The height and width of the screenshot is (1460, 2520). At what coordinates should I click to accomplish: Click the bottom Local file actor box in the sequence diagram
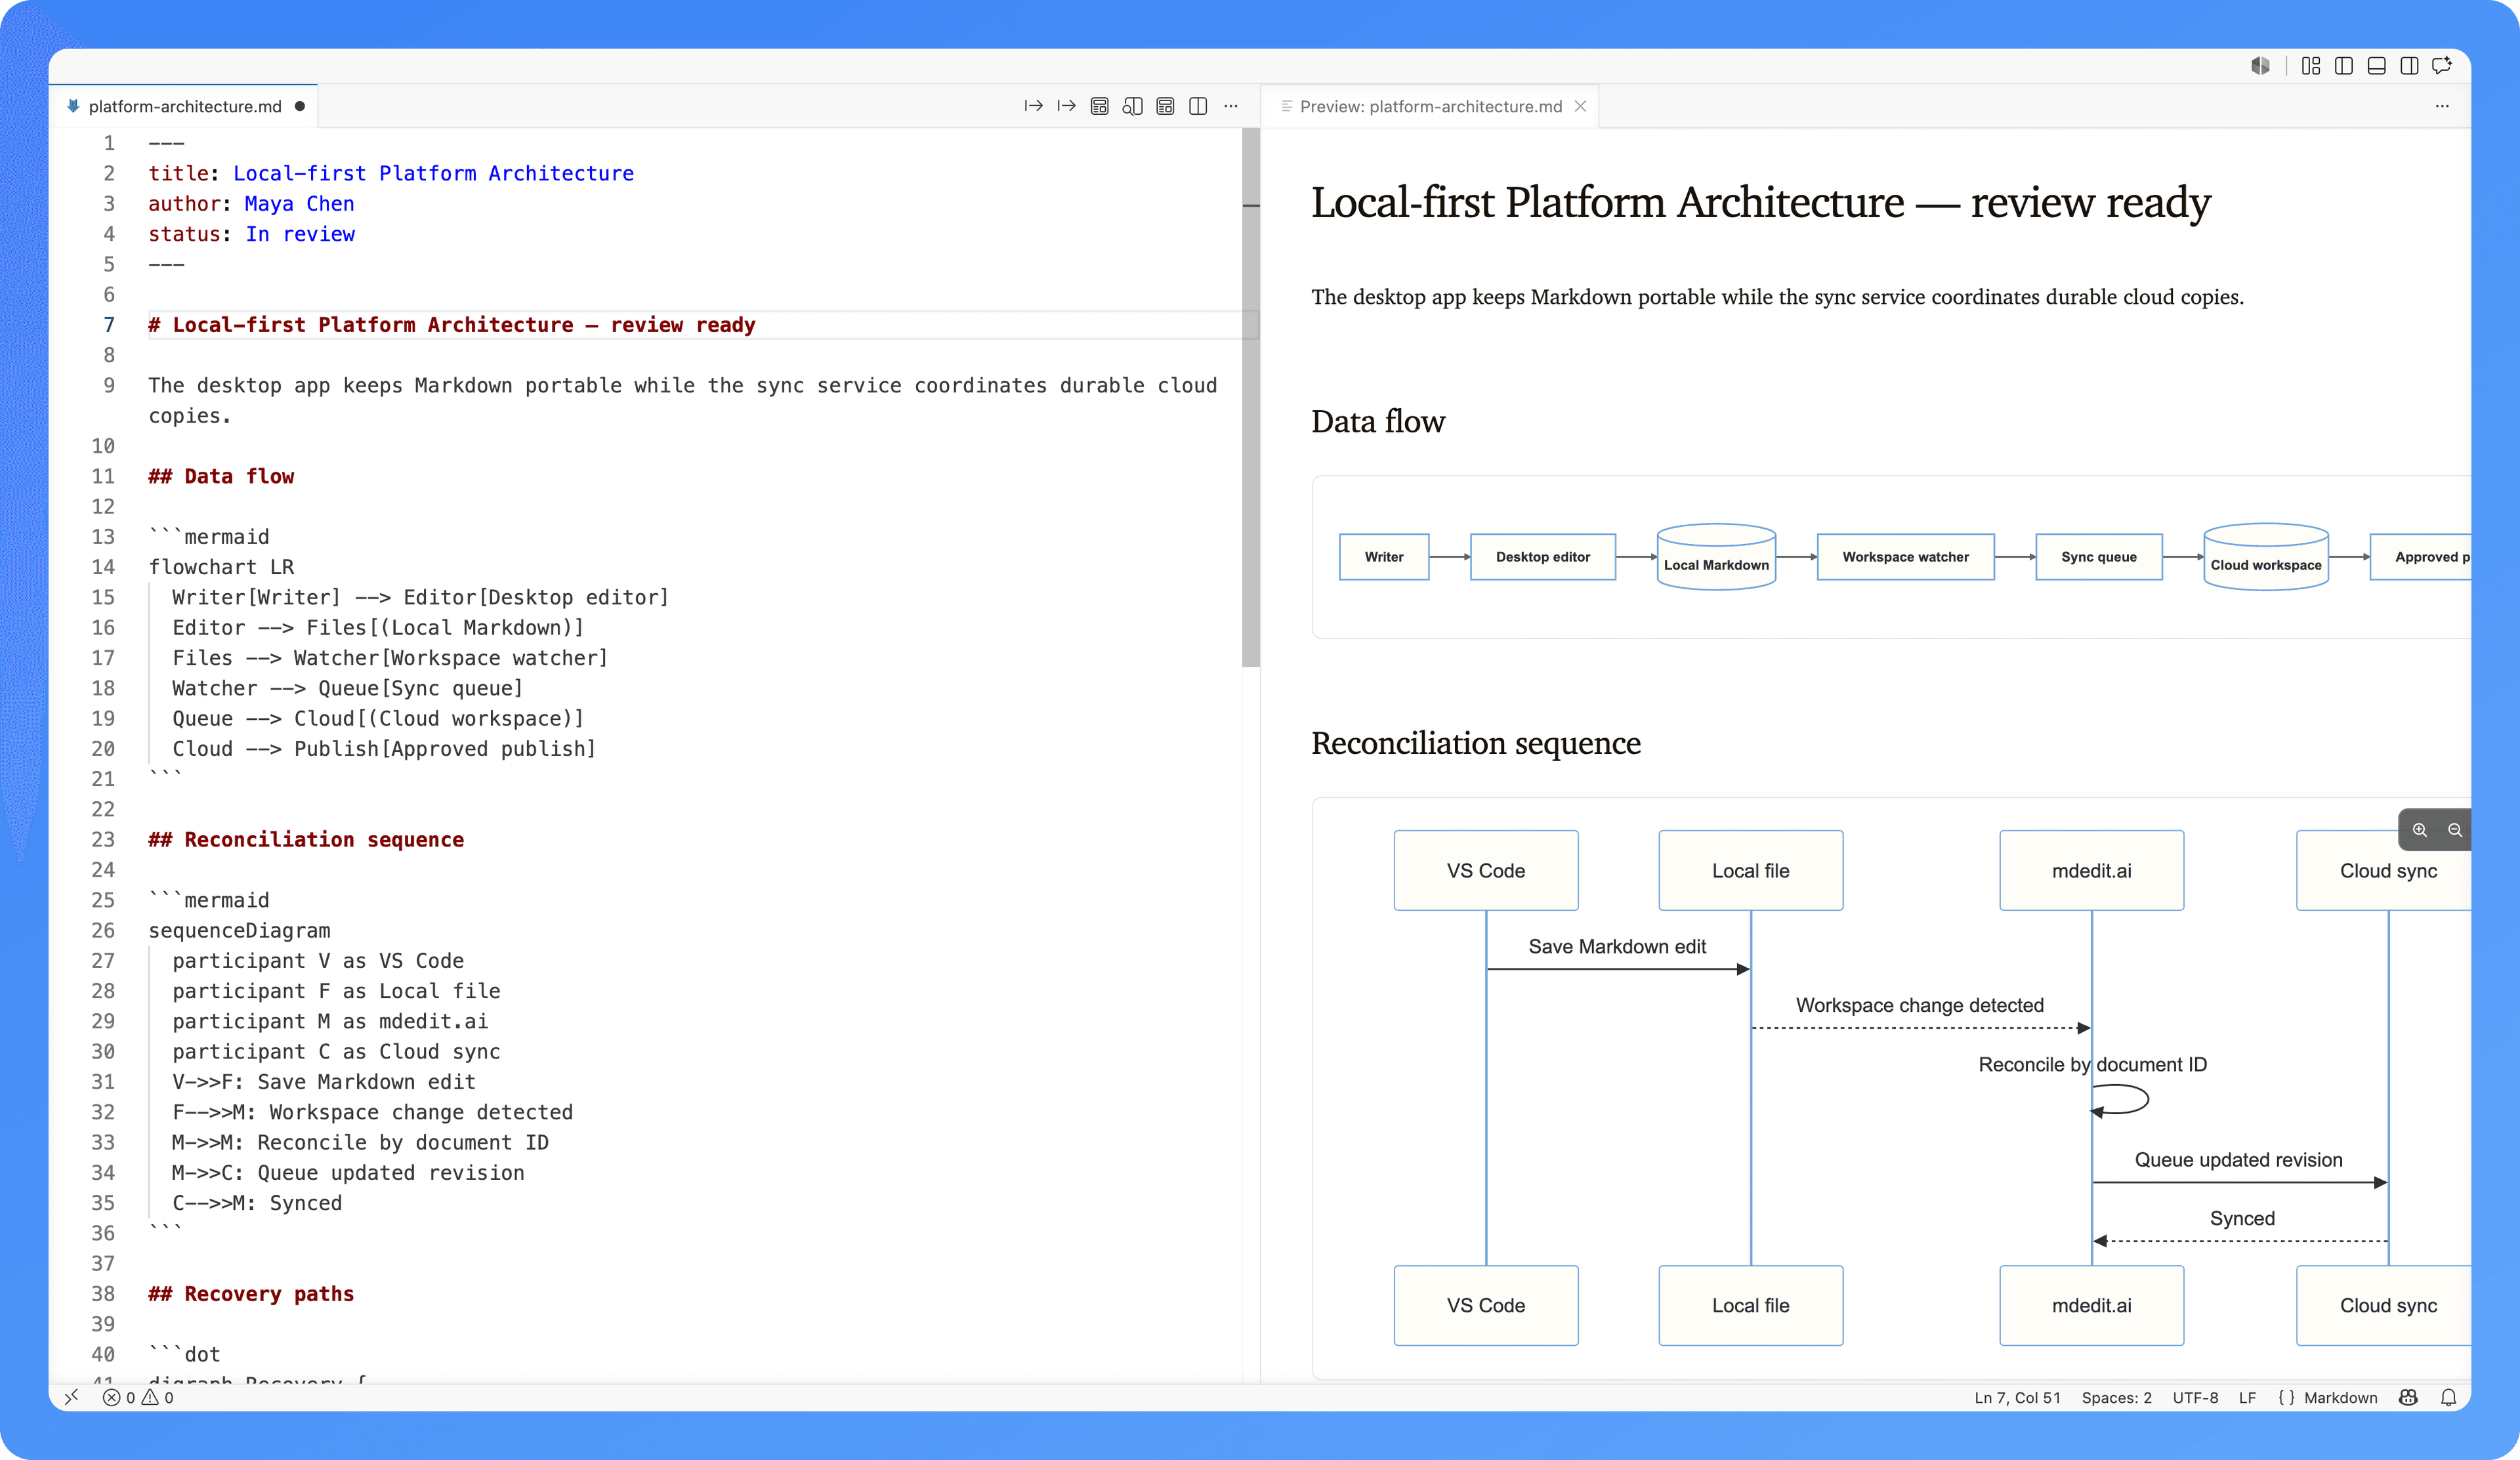coord(1751,1306)
